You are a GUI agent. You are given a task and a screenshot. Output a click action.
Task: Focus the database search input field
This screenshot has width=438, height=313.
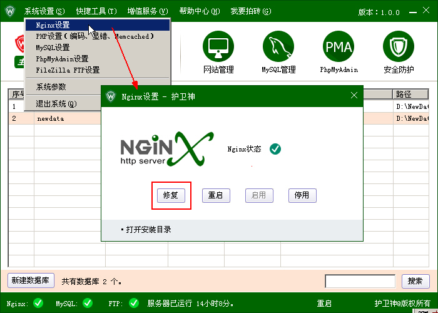[x=360, y=281]
